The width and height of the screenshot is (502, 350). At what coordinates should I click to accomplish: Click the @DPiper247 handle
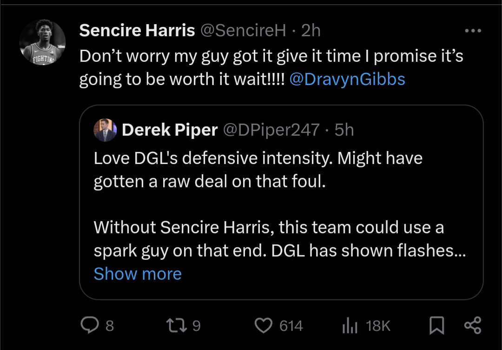click(x=271, y=131)
